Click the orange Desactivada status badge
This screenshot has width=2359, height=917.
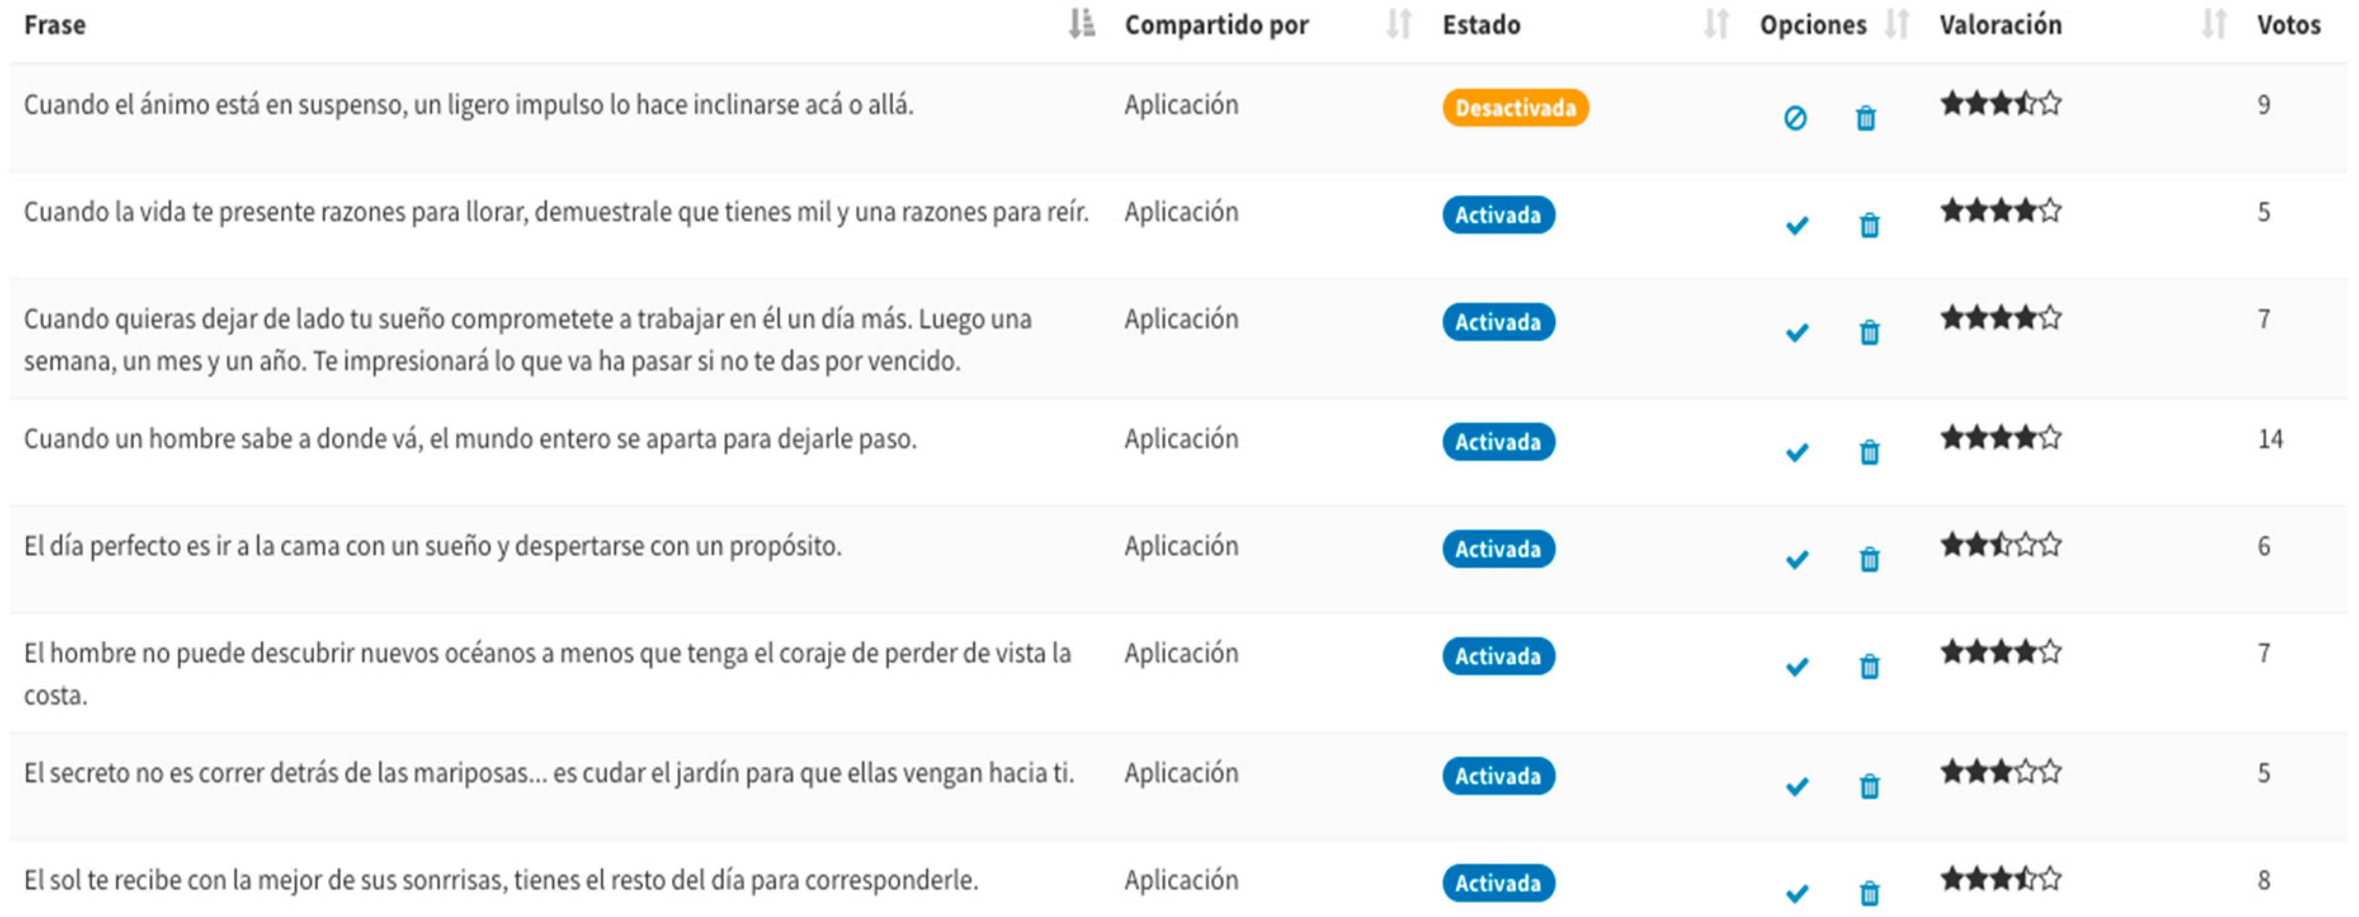point(1515,108)
